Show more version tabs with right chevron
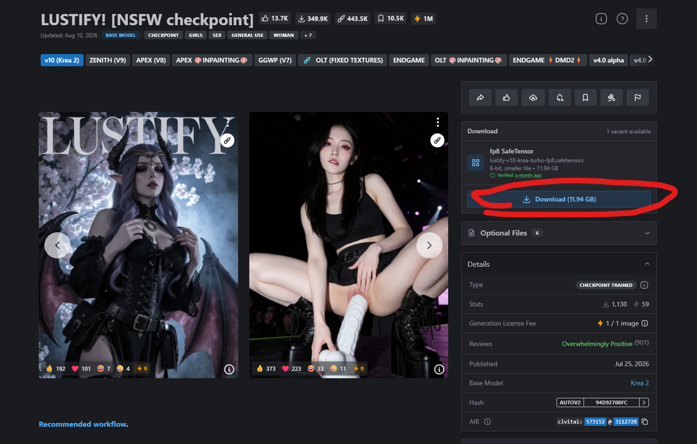 pos(650,59)
